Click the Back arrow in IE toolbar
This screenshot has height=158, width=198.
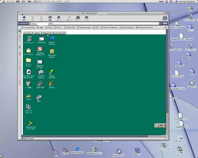click(24, 18)
